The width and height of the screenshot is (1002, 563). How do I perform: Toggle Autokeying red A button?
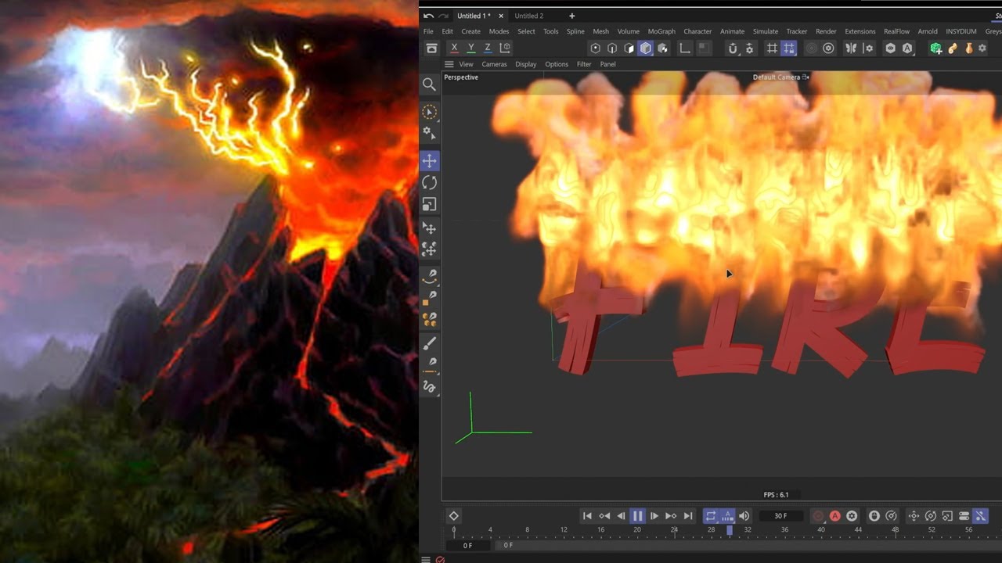pyautogui.click(x=835, y=516)
